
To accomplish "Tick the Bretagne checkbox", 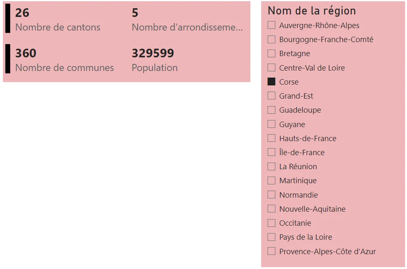I will 271,54.
